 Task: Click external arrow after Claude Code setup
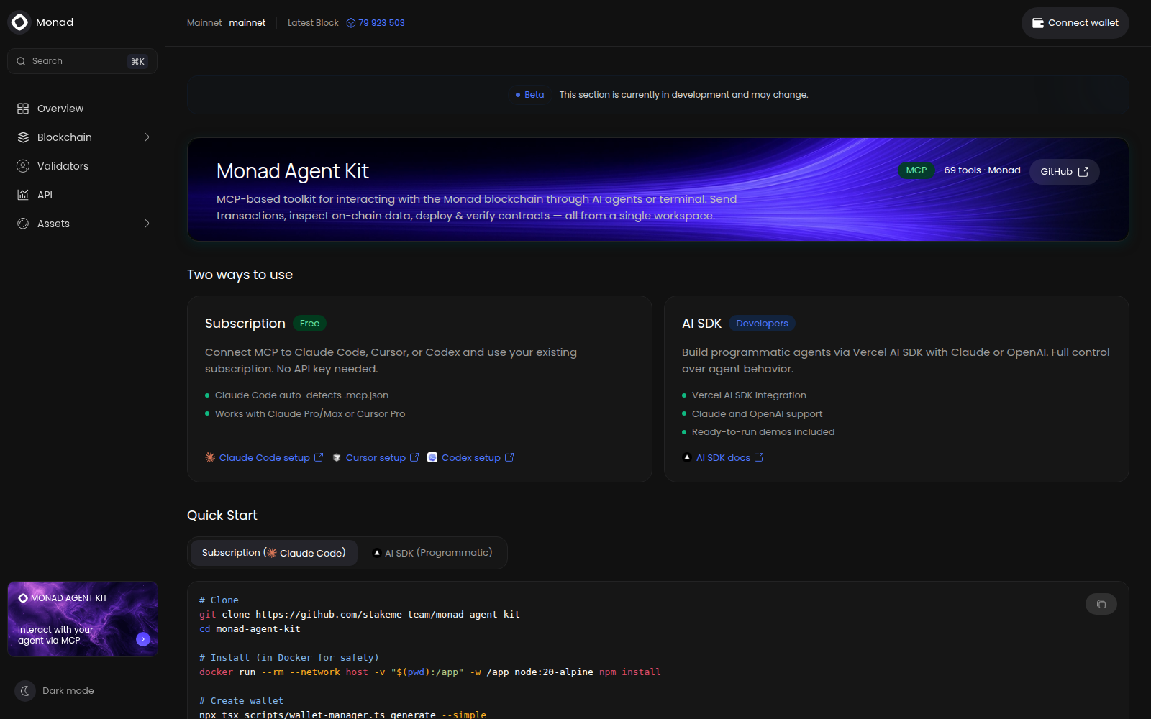click(x=319, y=457)
